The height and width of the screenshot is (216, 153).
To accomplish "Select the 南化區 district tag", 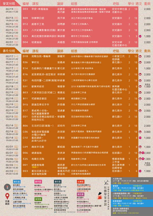I will [81, 194].
